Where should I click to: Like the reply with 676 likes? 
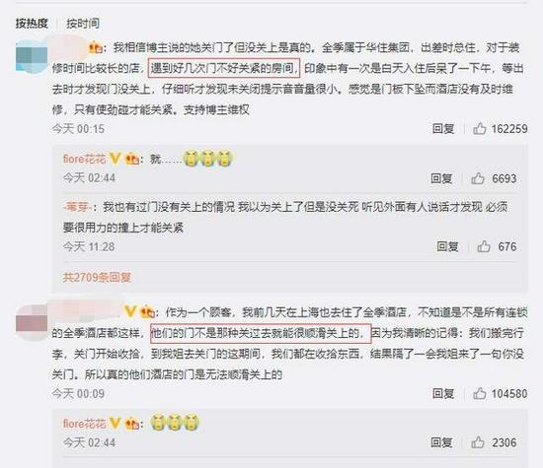coord(484,246)
